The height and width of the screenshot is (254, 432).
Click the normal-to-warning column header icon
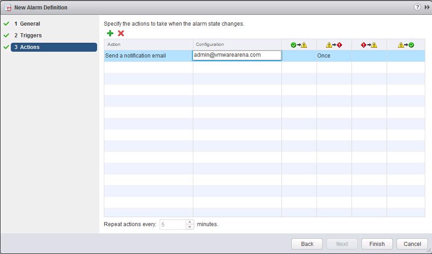tap(299, 45)
